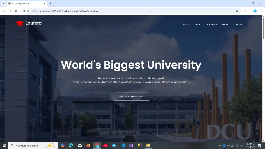Open Bluetooth tray icon
The image size is (265, 149).
click(x=224, y=146)
